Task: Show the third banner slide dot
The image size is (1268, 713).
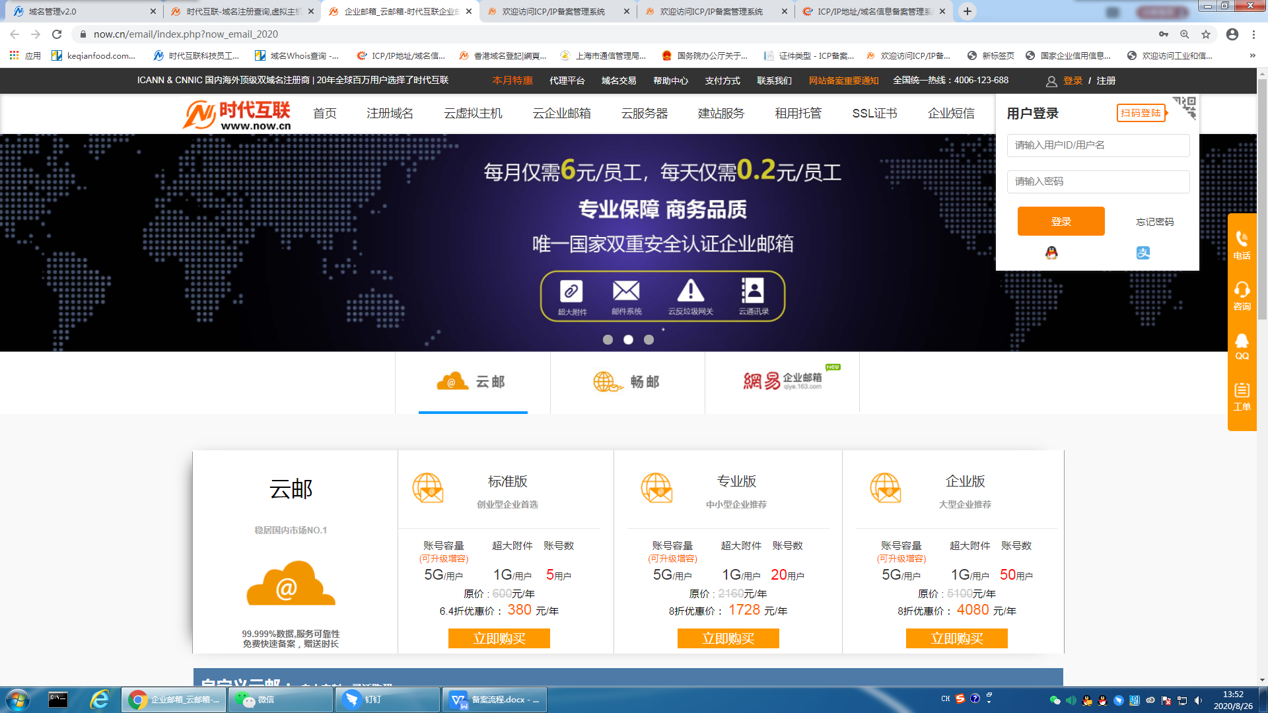Action: click(x=649, y=339)
